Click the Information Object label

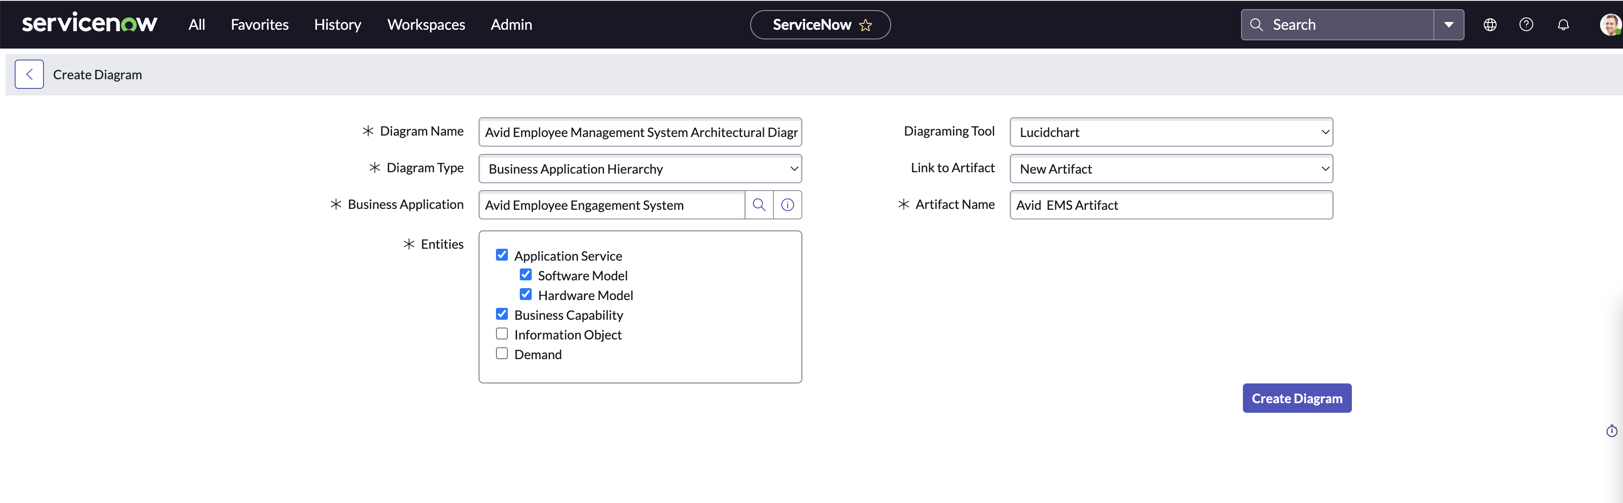pyautogui.click(x=568, y=335)
